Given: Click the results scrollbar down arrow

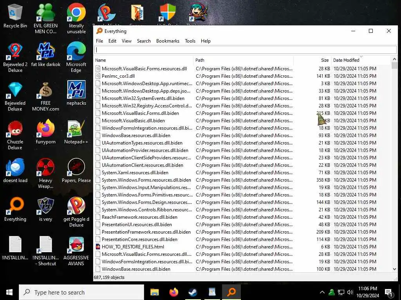Looking at the screenshot, I should pyautogui.click(x=394, y=269).
